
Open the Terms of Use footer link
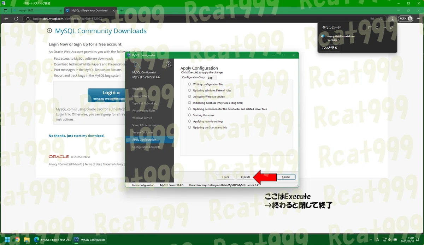(93, 165)
